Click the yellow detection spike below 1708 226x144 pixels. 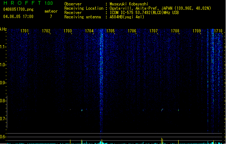click(x=178, y=142)
